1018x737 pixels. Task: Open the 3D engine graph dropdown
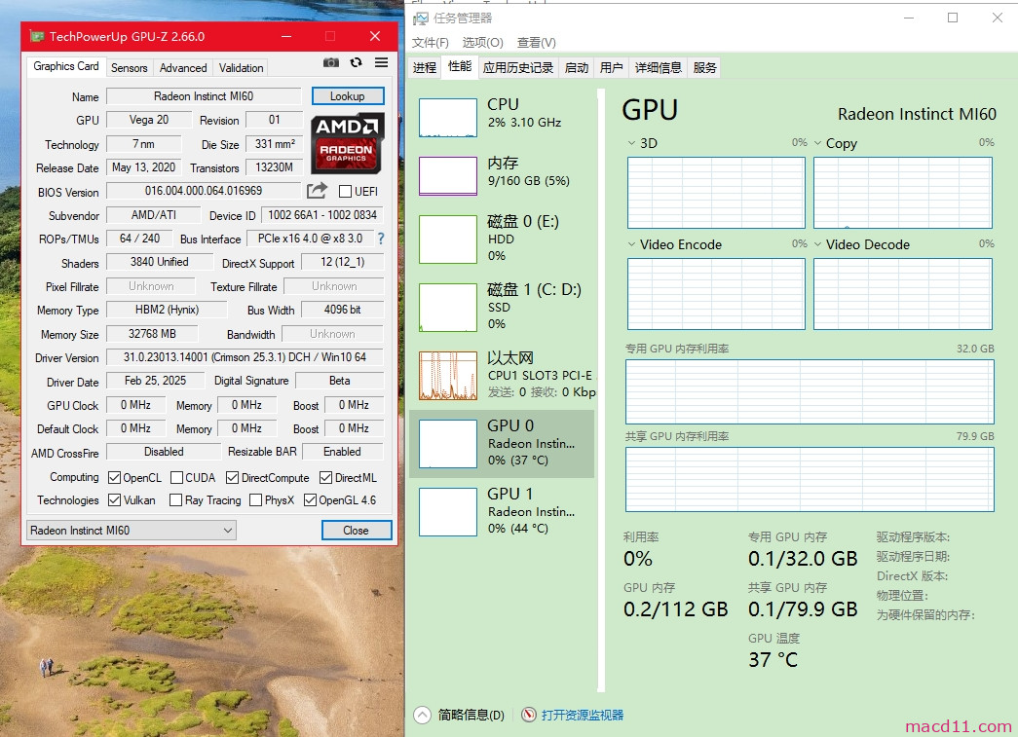pyautogui.click(x=631, y=143)
